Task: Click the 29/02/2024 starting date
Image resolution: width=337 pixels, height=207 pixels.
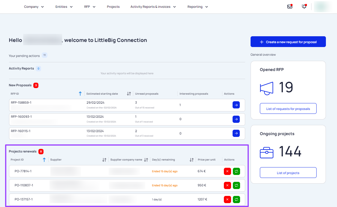Action: tap(95, 102)
